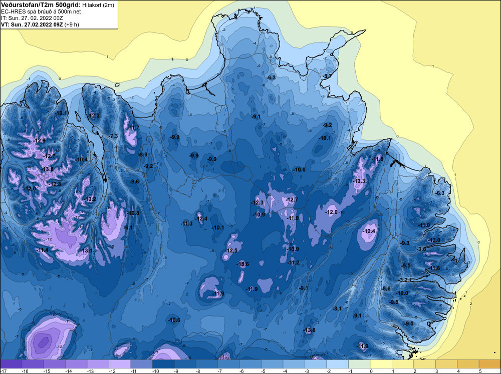This screenshot has width=501, height=374.
Task: Click the temperature label -10.8
Action: tap(133, 213)
